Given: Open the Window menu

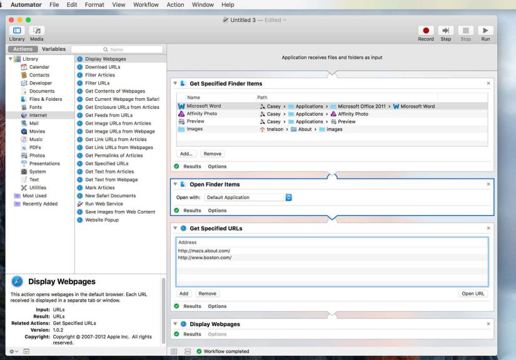Looking at the screenshot, I should pos(203,4).
